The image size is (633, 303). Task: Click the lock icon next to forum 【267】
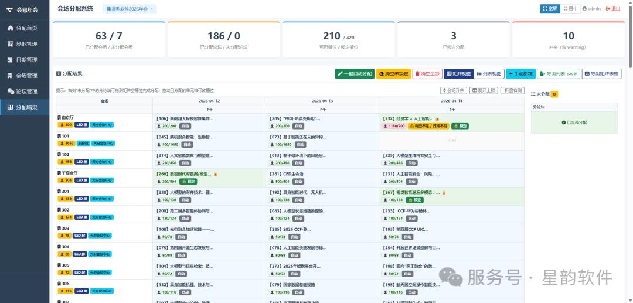coord(444,192)
